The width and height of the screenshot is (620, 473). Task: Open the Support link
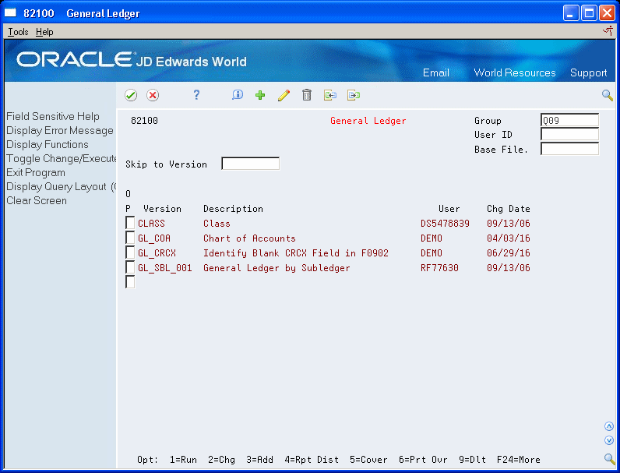tap(588, 72)
